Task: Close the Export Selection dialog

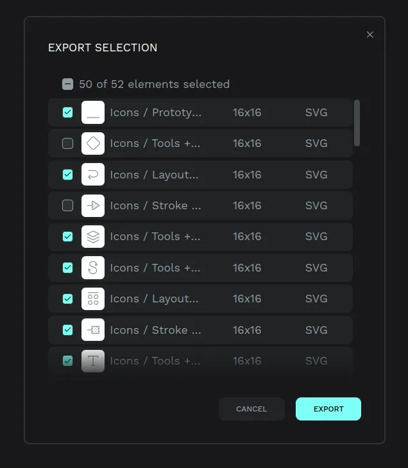Action: (370, 35)
